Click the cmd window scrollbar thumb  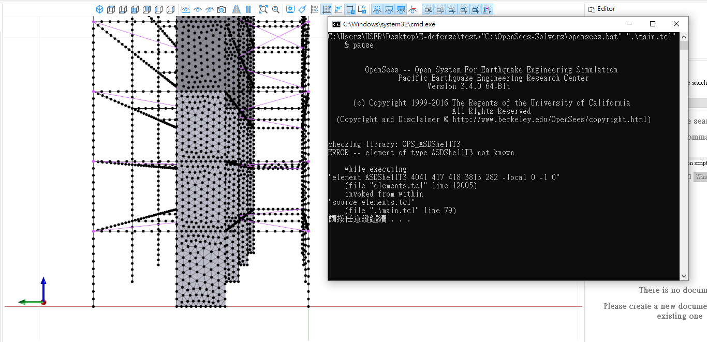pos(684,46)
